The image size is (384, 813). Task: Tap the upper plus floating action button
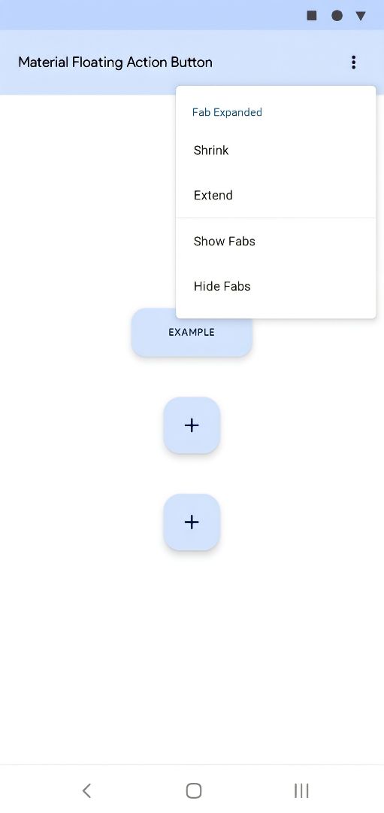coord(192,425)
